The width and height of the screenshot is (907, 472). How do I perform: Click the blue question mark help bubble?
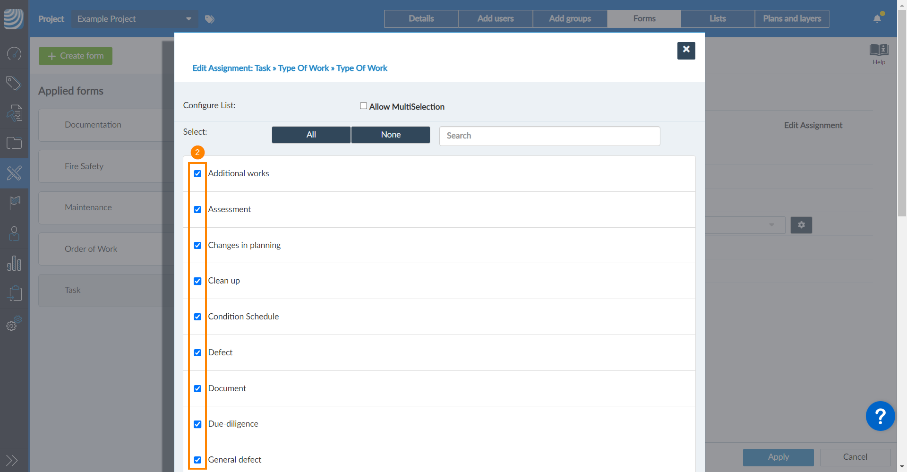point(880,416)
